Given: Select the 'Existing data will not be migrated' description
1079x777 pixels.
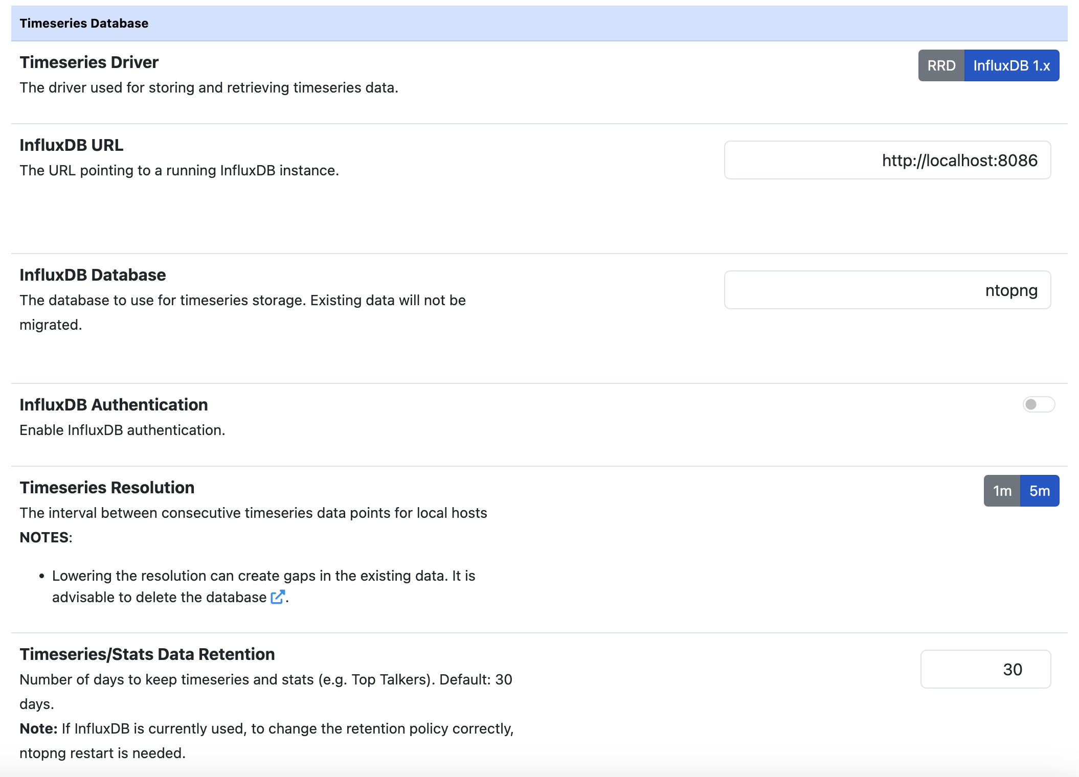Looking at the screenshot, I should tap(242, 312).
